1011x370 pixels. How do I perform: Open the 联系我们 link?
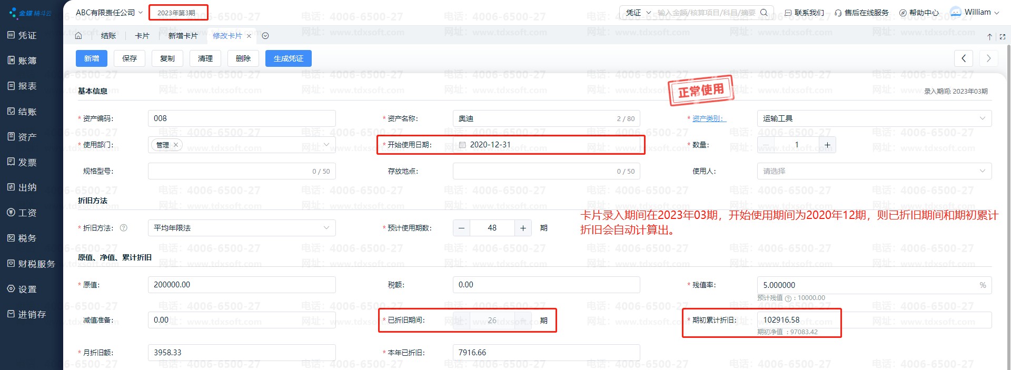[805, 13]
